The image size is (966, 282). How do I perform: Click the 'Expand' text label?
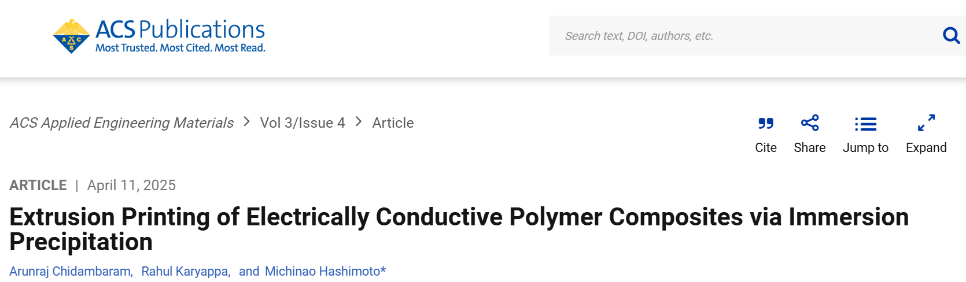coord(926,148)
